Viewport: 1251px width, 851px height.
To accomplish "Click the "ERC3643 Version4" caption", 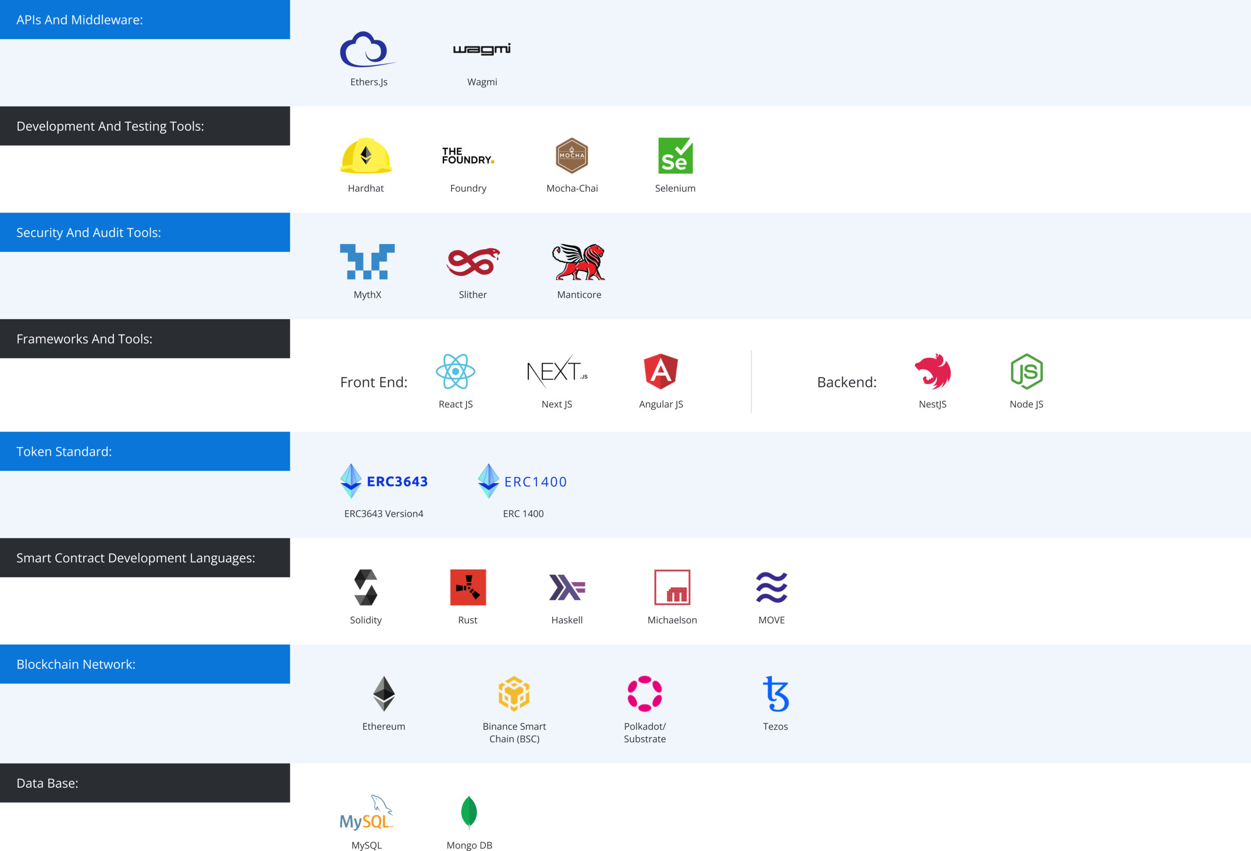I will coord(384,514).
